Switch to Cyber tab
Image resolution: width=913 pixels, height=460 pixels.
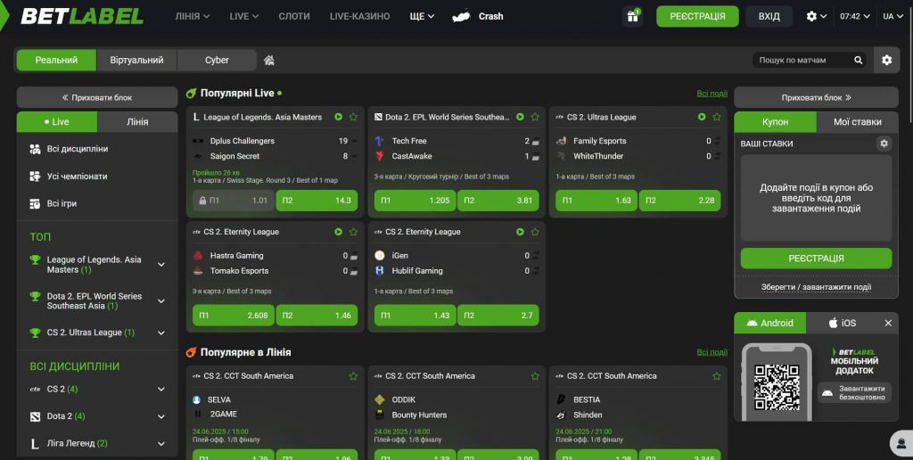pos(218,60)
